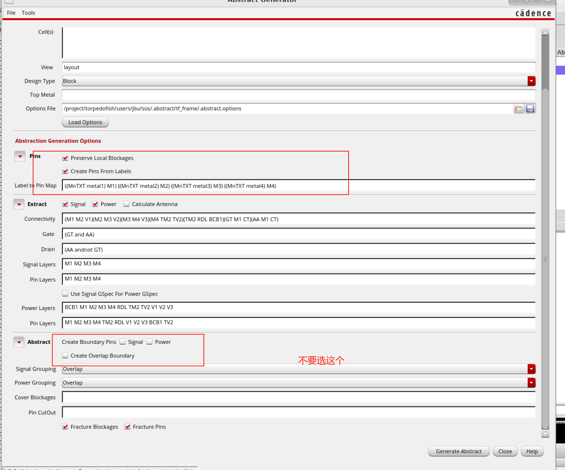Toggle Fracture Pins checkbox

click(128, 427)
